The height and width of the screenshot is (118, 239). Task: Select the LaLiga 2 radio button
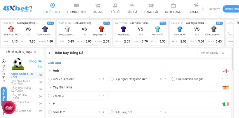point(50,96)
